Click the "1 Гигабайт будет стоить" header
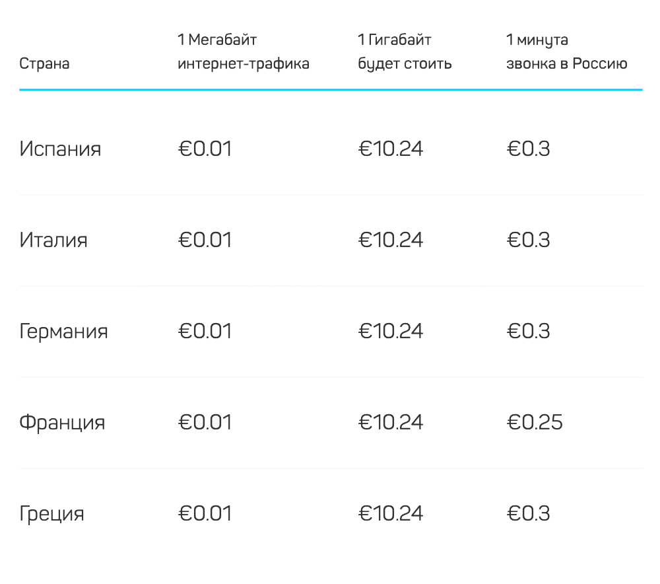 point(405,52)
